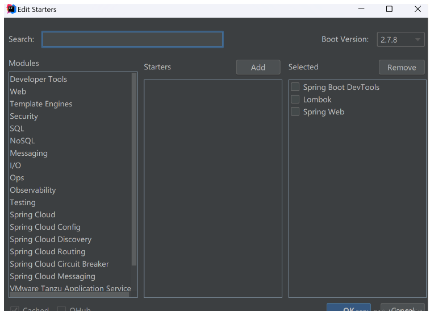This screenshot has width=430, height=311.
Task: Minimize the Edit Starters window
Action: 361,9
